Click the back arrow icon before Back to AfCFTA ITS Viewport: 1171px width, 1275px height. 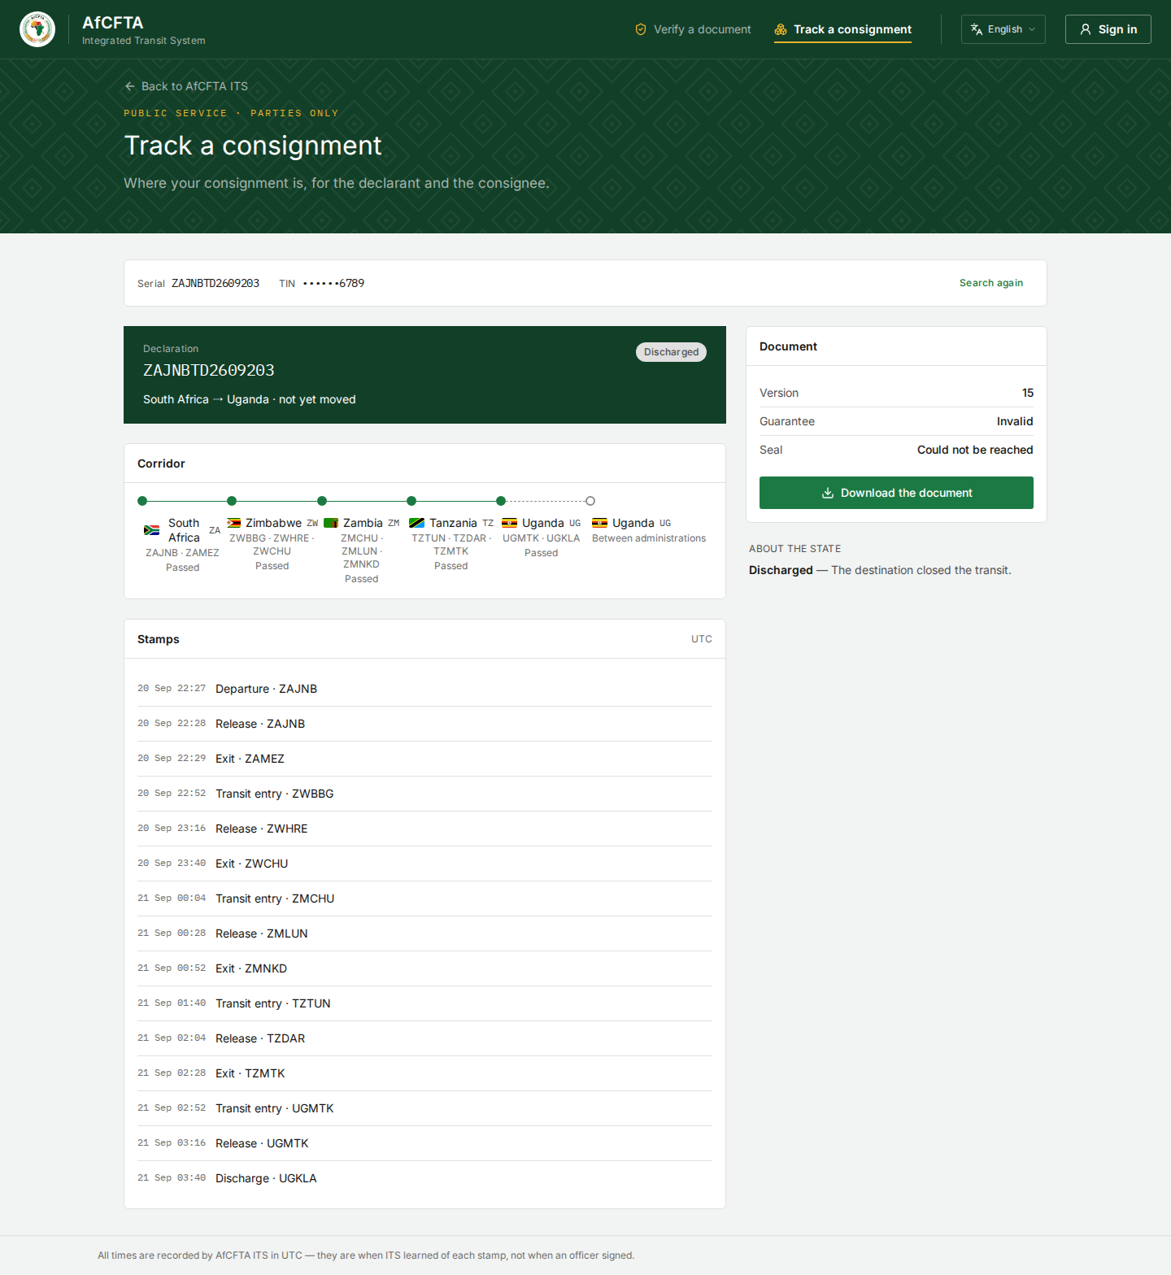pyautogui.click(x=130, y=86)
